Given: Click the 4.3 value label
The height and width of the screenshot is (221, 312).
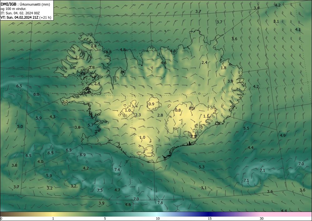Looking at the screenshot, I should 52,117.
